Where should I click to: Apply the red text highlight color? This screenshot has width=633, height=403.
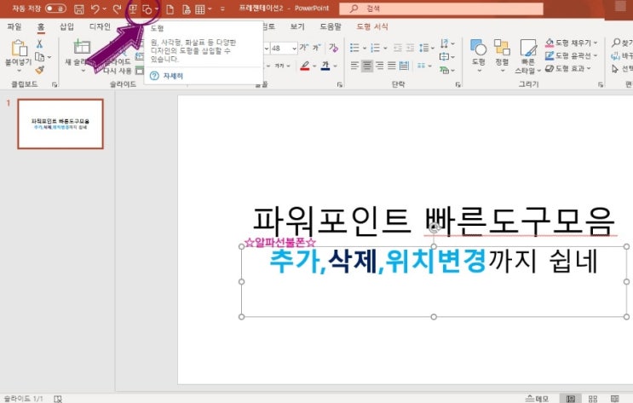tap(305, 66)
